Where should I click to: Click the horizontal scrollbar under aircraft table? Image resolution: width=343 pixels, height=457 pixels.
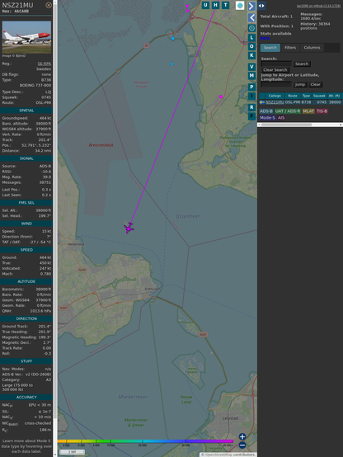(x=300, y=125)
